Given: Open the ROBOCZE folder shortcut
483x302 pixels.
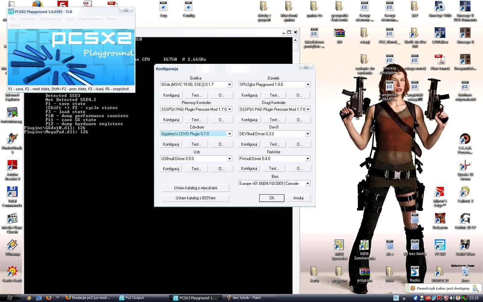Looking at the screenshot, I should [440, 274].
